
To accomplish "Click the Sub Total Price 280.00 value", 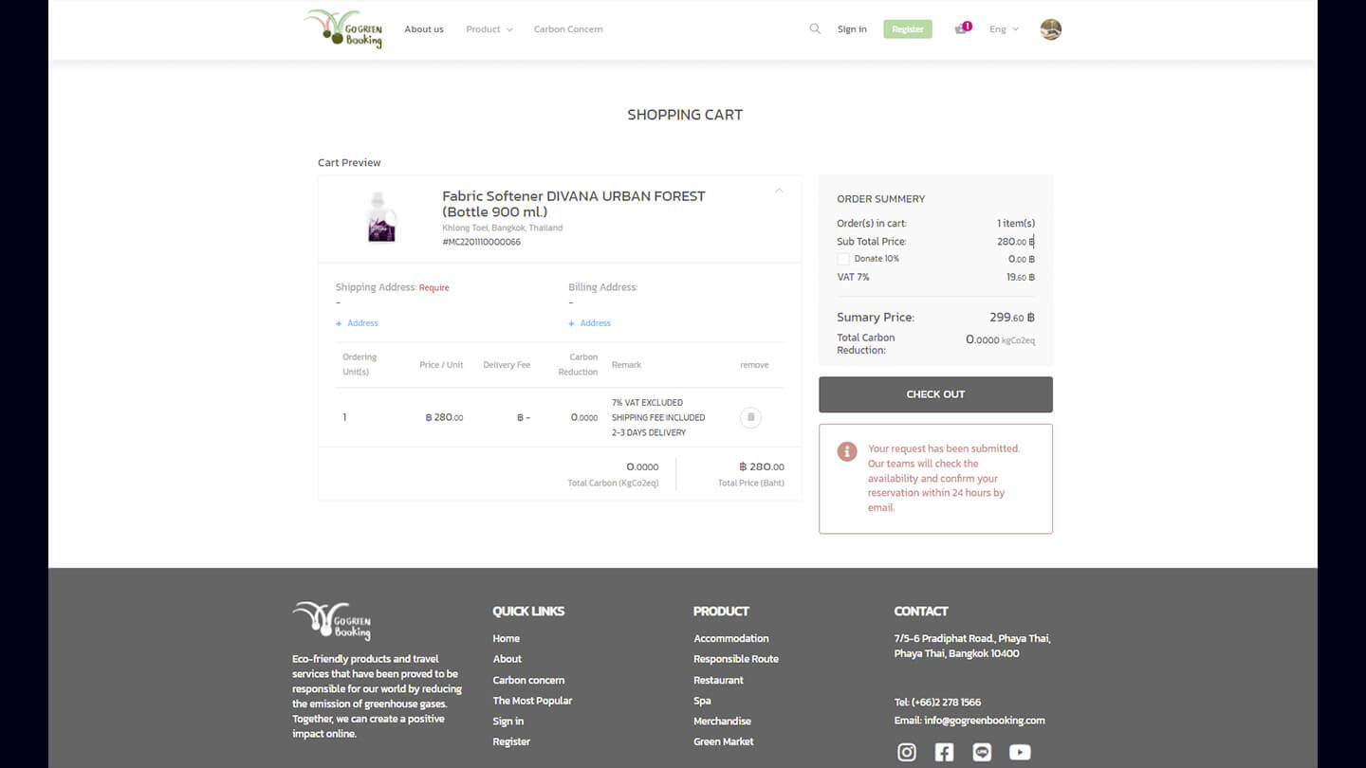I will [x=1015, y=242].
